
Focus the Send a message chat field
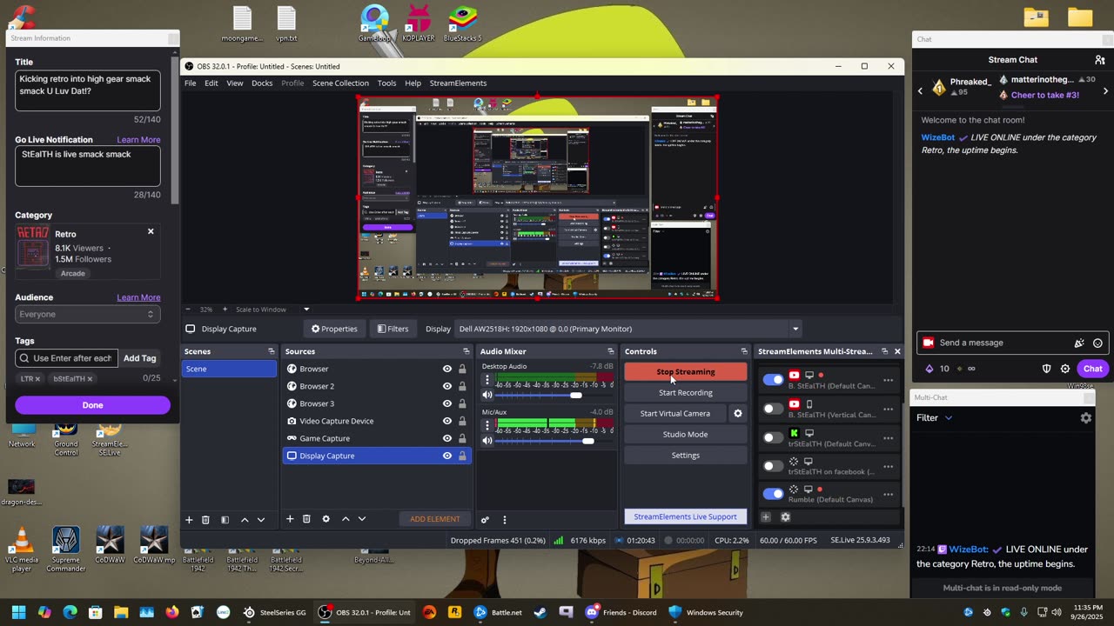[1013, 343]
